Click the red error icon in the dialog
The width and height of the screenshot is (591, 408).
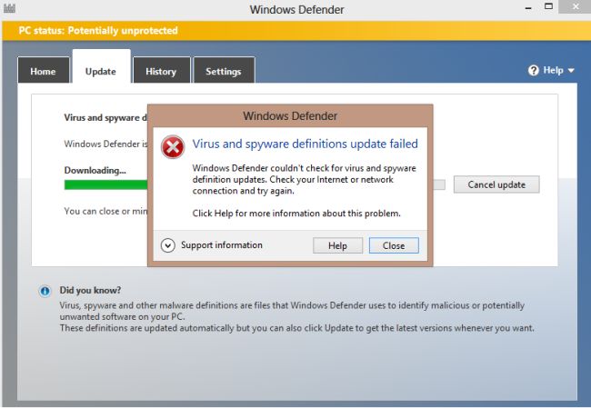click(173, 146)
